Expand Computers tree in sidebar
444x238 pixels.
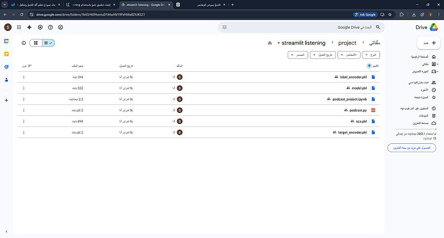coord(438,72)
